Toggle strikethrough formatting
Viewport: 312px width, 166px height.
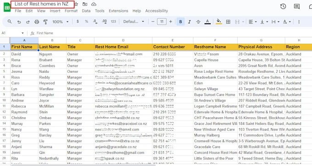click(198, 21)
